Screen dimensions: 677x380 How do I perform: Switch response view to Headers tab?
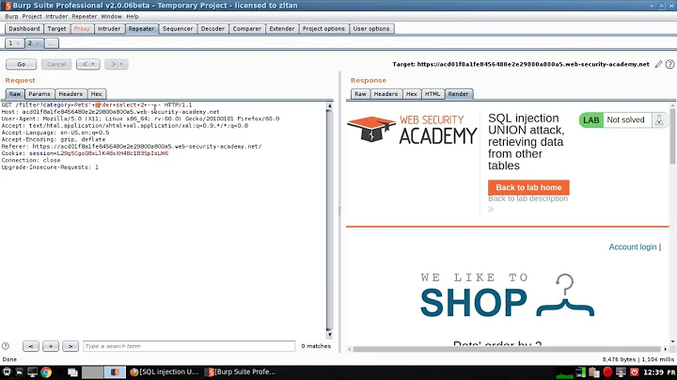tap(386, 94)
